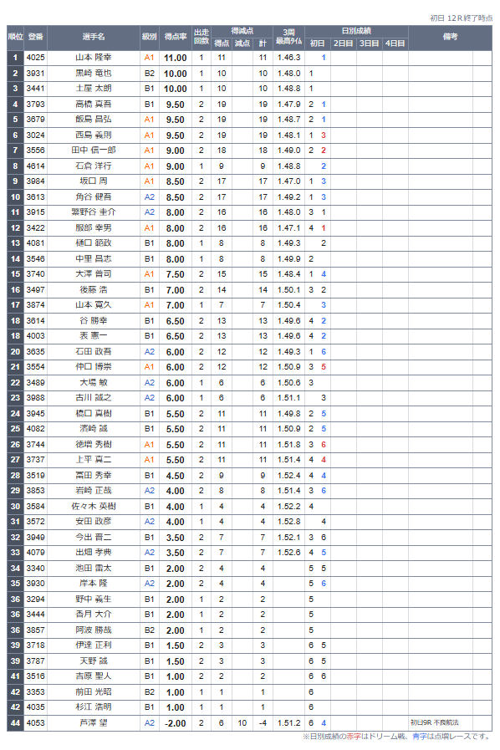Screen dimensions: 500x750
Task: Click racer name 阿波 勝哉
Action: tap(94, 630)
